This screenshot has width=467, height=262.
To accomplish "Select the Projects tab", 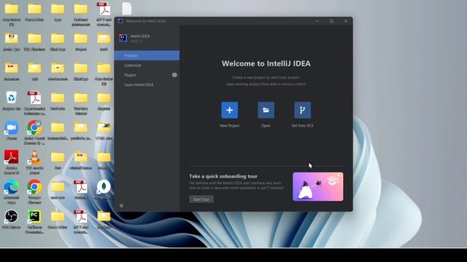I will 147,55.
